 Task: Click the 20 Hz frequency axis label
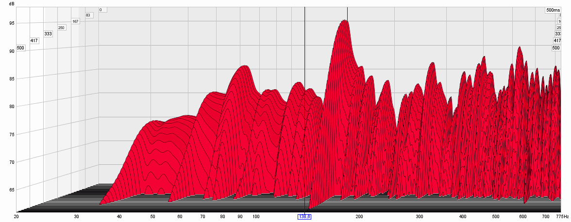[17, 217]
